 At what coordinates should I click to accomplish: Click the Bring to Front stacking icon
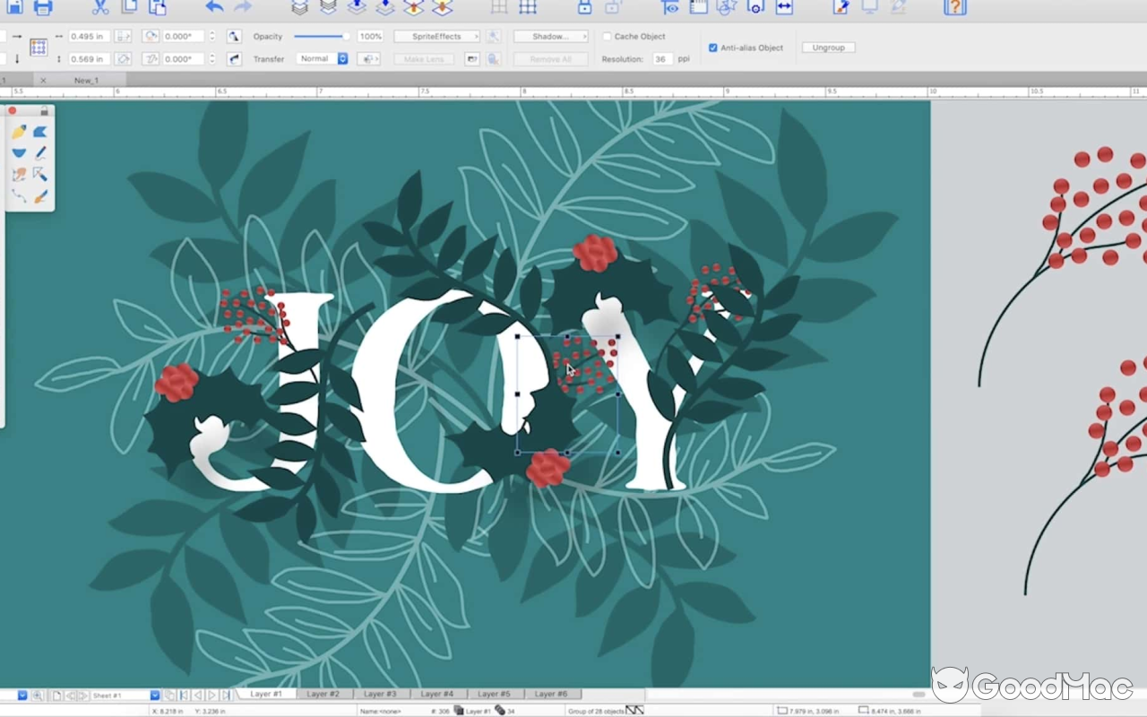click(x=299, y=7)
